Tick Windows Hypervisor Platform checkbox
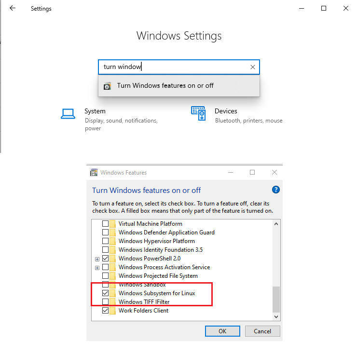 click(x=105, y=241)
